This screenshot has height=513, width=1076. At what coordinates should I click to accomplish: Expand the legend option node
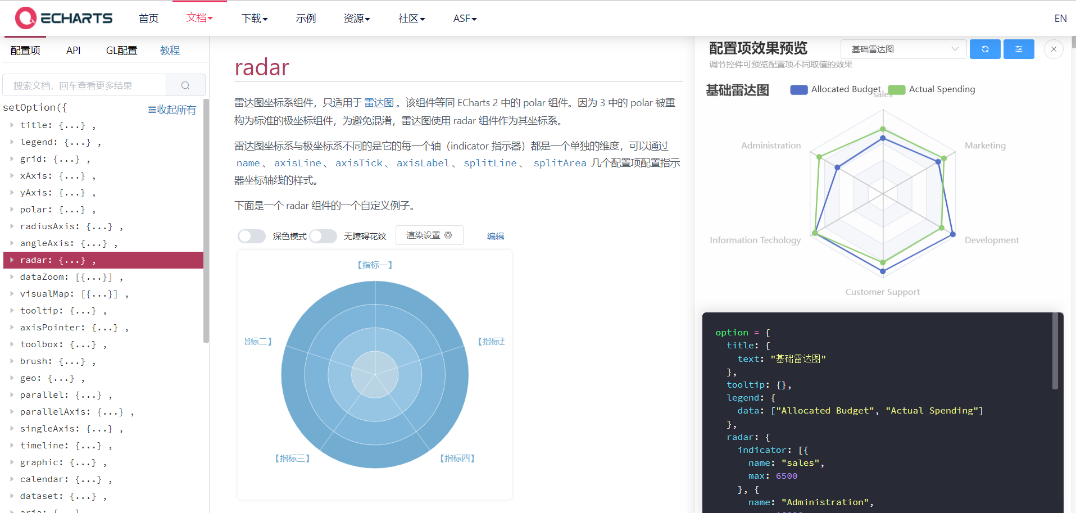12,142
